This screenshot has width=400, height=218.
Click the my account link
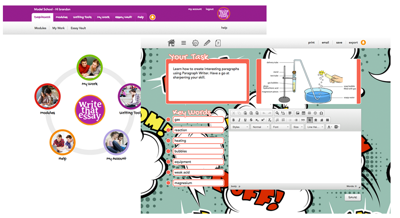click(x=195, y=9)
